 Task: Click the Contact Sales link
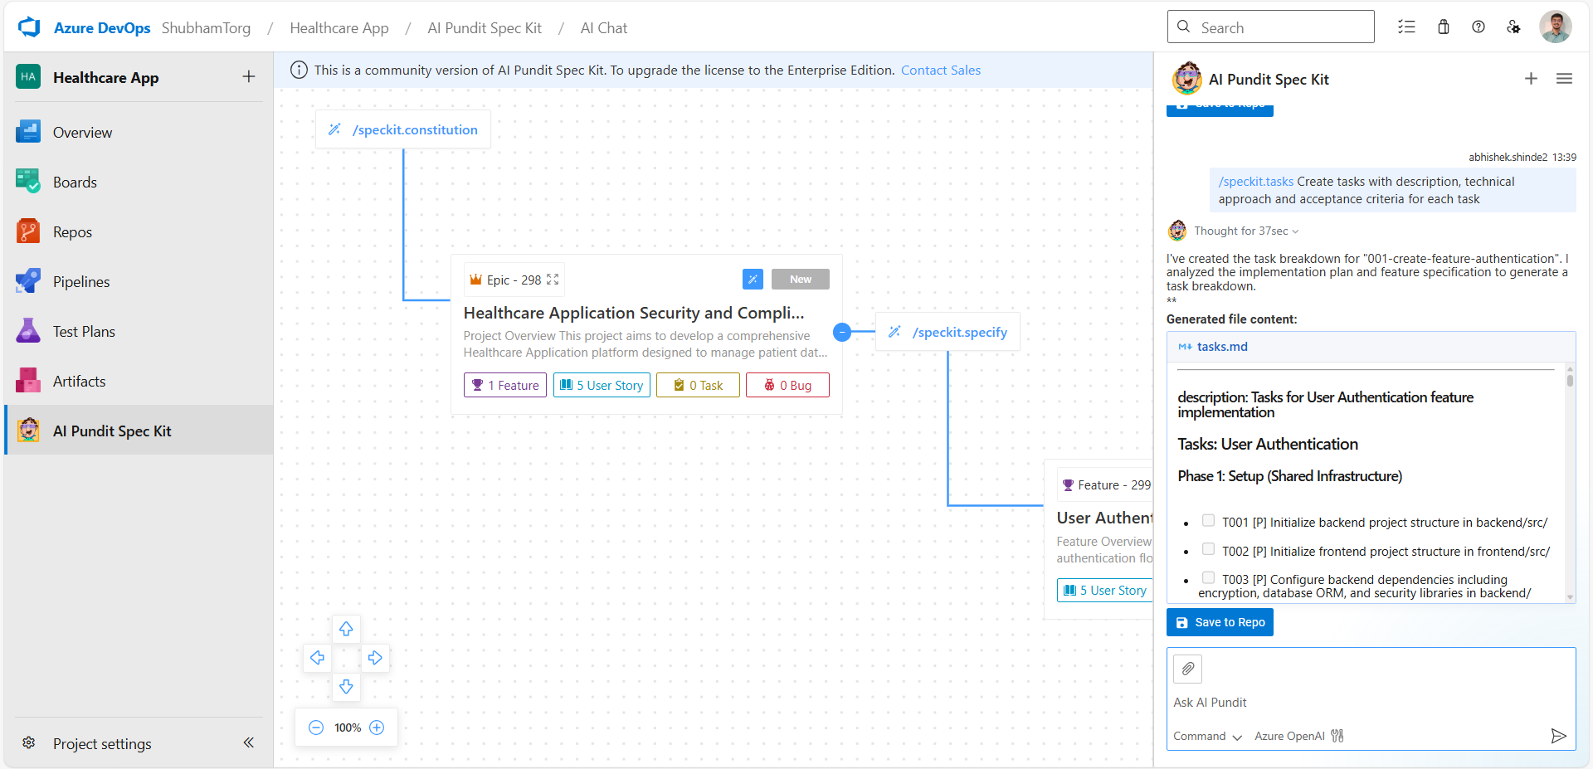pyautogui.click(x=940, y=71)
